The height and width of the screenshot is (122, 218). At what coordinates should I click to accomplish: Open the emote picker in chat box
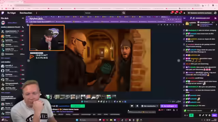coord(215,110)
